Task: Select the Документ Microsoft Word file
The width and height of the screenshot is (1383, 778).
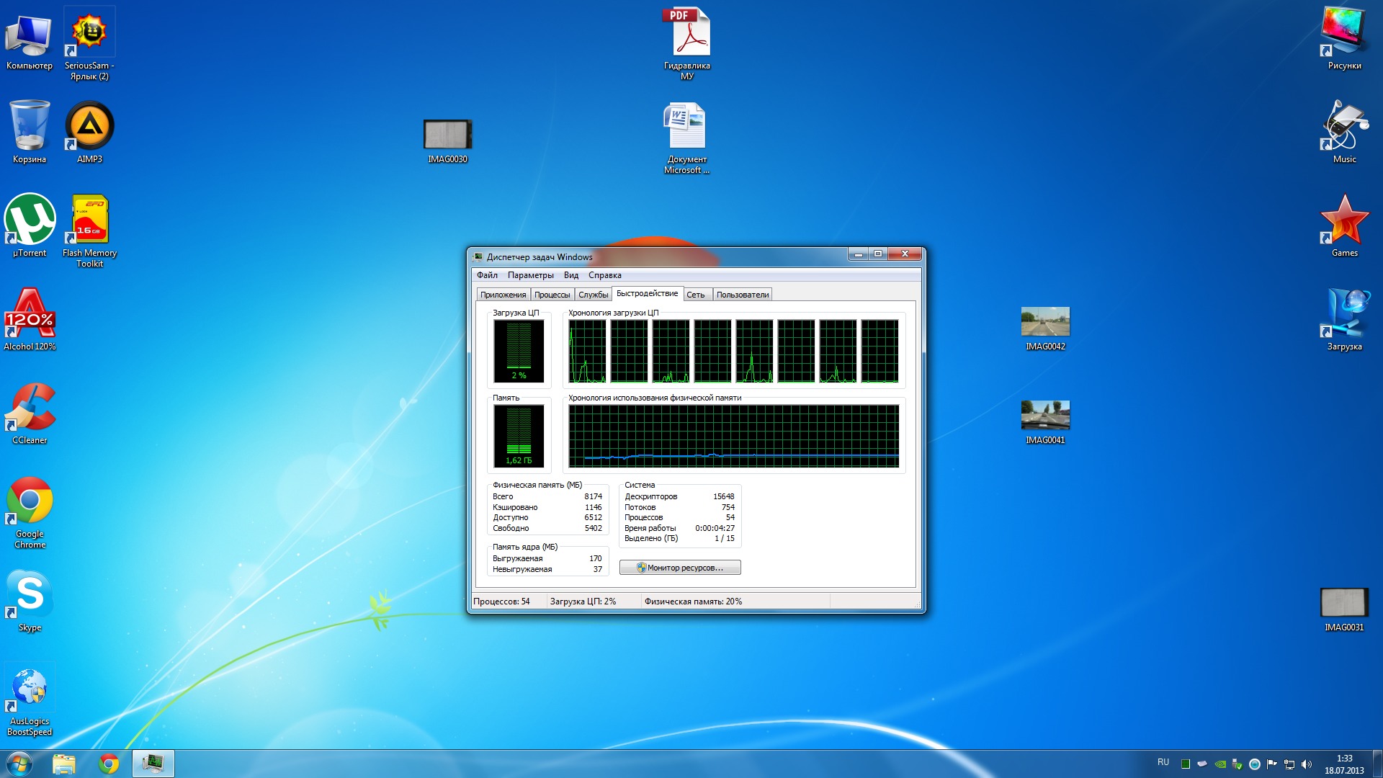Action: (686, 138)
